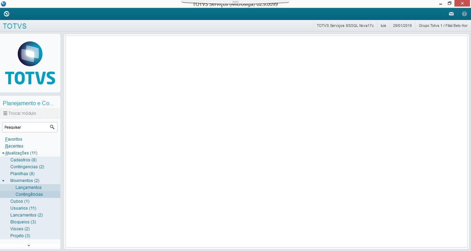Click the user name luis

383,26
